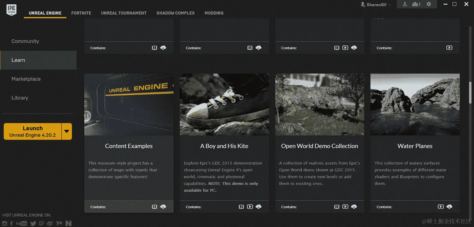Switch to the Fortnite tab
474x227 pixels.
tap(81, 13)
